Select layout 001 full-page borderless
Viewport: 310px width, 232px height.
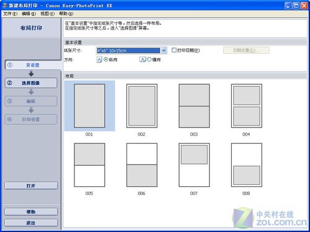pyautogui.click(x=89, y=106)
